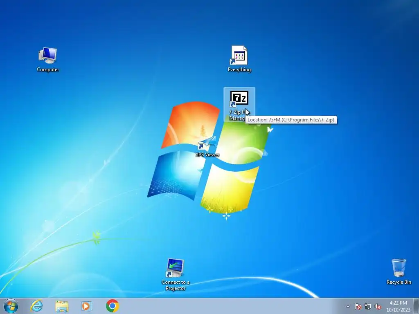Select the Connect to a Projector shortcut
This screenshot has height=314, width=419.
coord(175,274)
